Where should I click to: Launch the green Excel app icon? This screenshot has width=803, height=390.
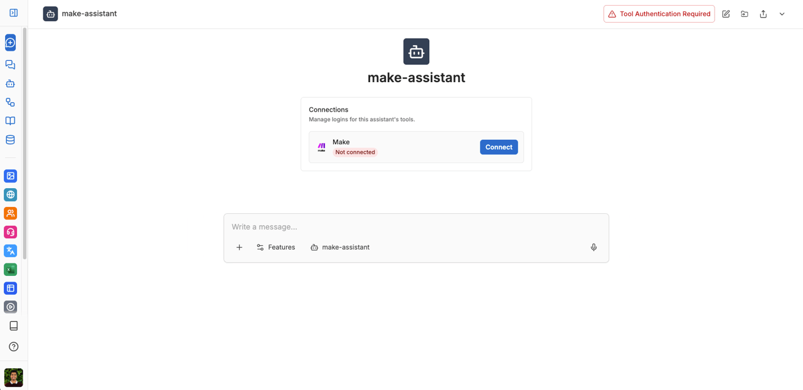pyautogui.click(x=11, y=270)
